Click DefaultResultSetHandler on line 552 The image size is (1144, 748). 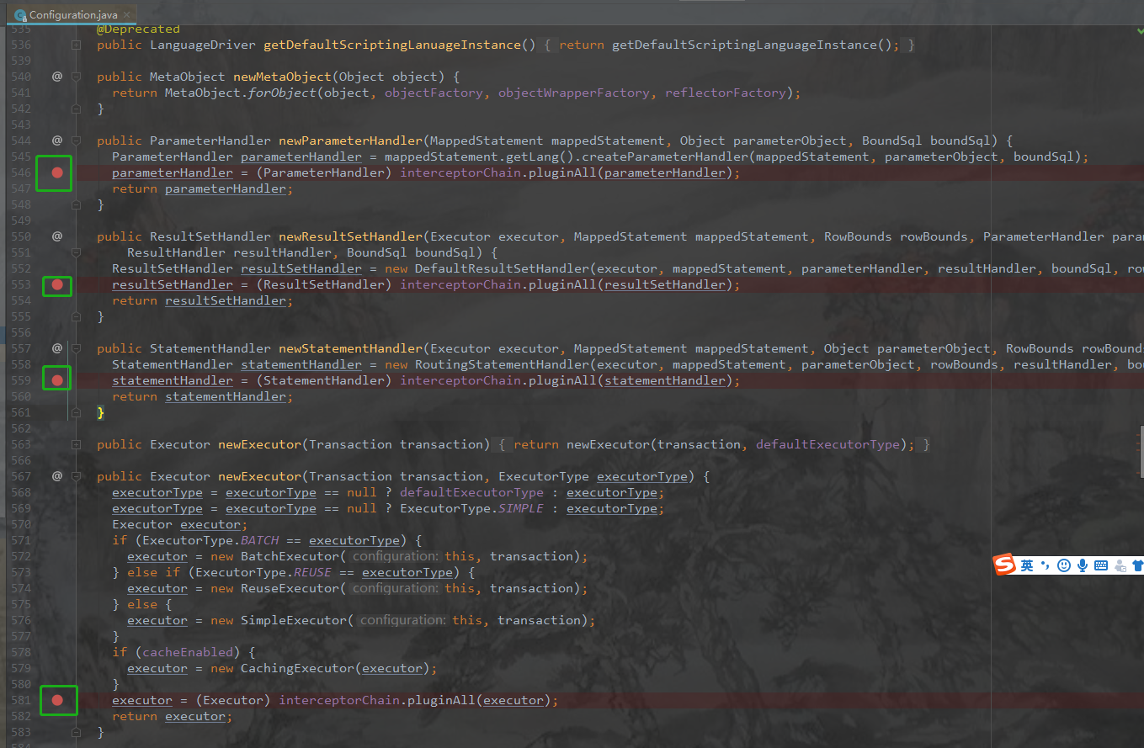tap(502, 268)
